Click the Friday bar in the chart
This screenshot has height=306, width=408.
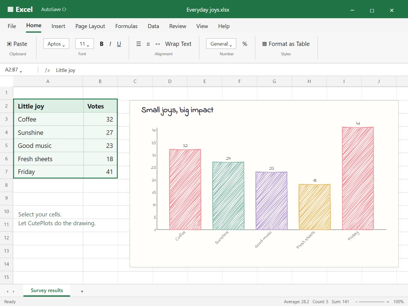click(358, 178)
